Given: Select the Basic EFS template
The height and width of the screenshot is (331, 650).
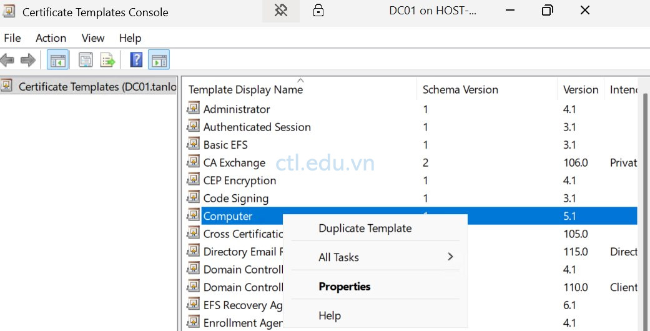Looking at the screenshot, I should [225, 145].
